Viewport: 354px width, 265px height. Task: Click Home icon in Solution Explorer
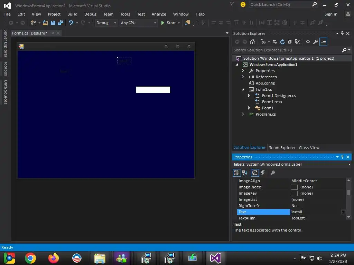(x=252, y=42)
